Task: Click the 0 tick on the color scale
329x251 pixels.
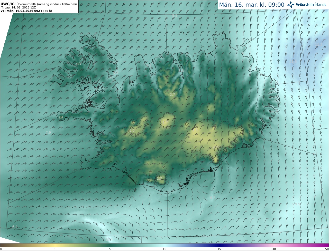Action: tap(1, 249)
